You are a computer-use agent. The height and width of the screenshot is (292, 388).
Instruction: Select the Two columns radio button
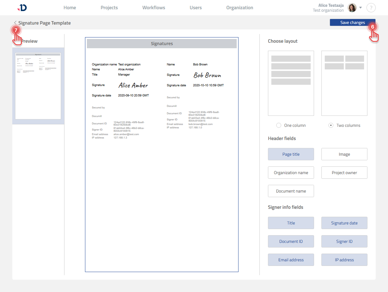click(x=331, y=125)
